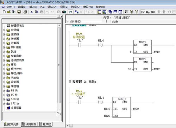Select the 多重背景 tree item
The image size is (176, 128).
point(16,108)
